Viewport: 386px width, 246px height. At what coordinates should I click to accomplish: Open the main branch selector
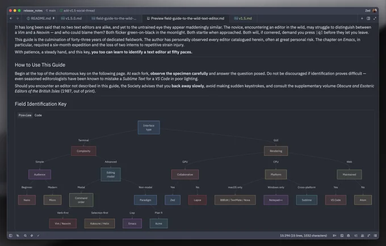point(51,11)
